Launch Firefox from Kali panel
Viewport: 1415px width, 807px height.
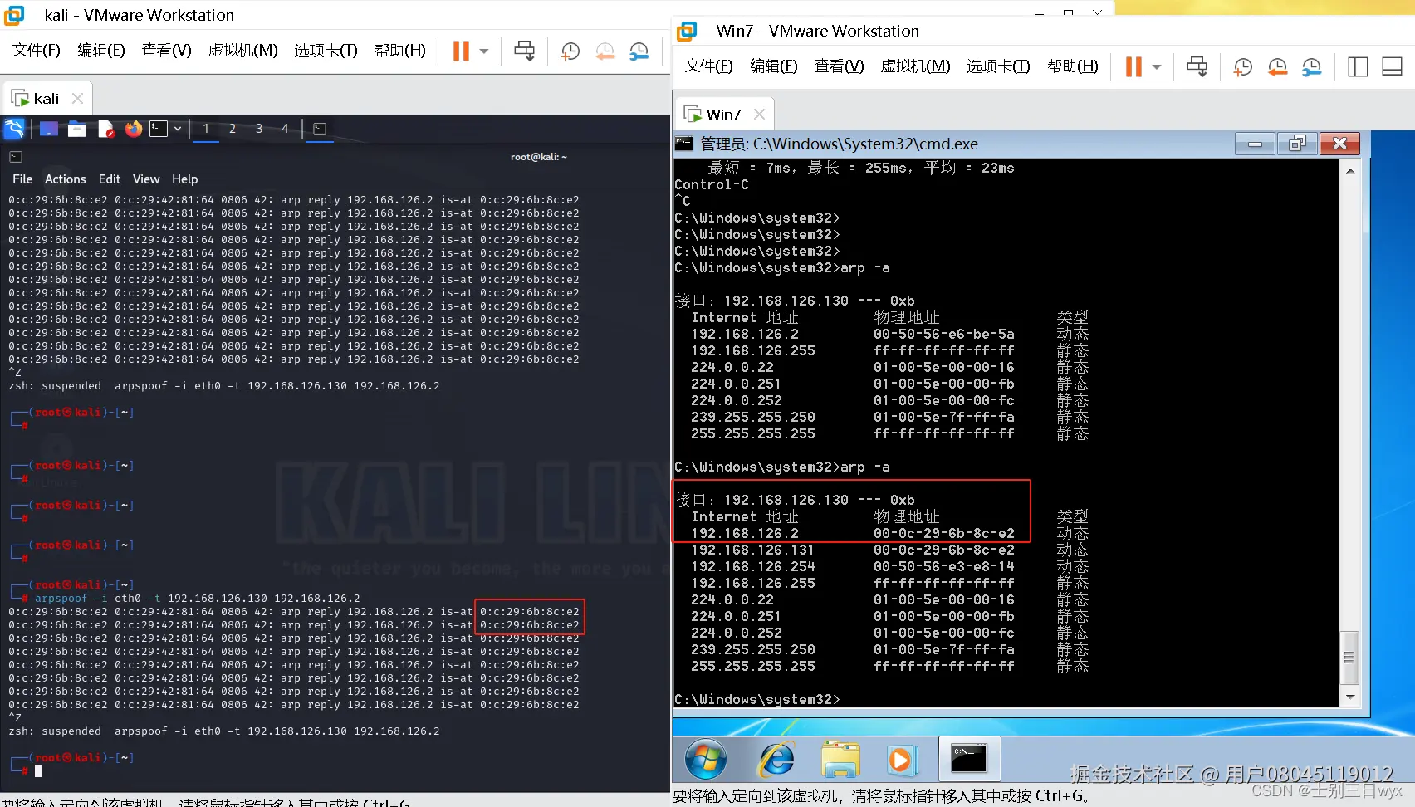point(134,129)
